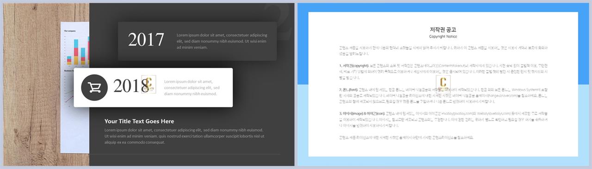Image resolution: width=592 pixels, height=169 pixels.
Task: Select the 2017 year heading
Action: click(x=146, y=40)
